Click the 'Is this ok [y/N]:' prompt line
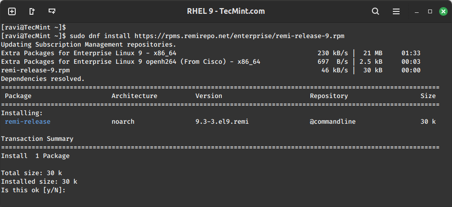Viewport: 452px width, 207px height. (x=33, y=190)
